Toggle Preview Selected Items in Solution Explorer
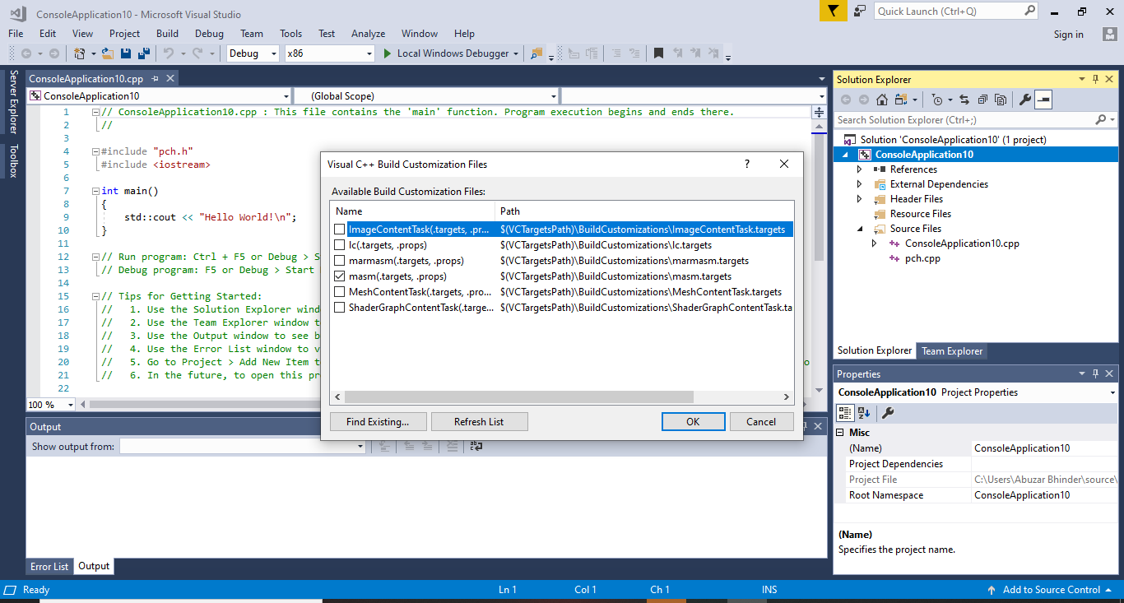The width and height of the screenshot is (1124, 603). click(x=1043, y=100)
